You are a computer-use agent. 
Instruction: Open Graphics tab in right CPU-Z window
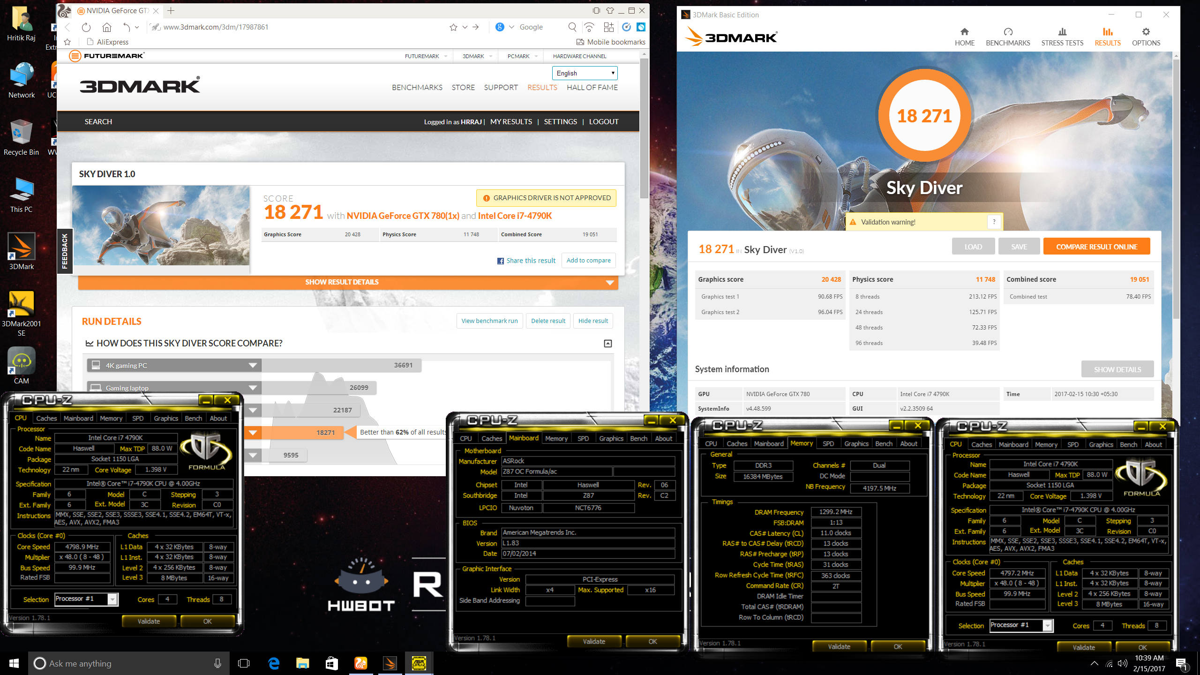pyautogui.click(x=1101, y=444)
